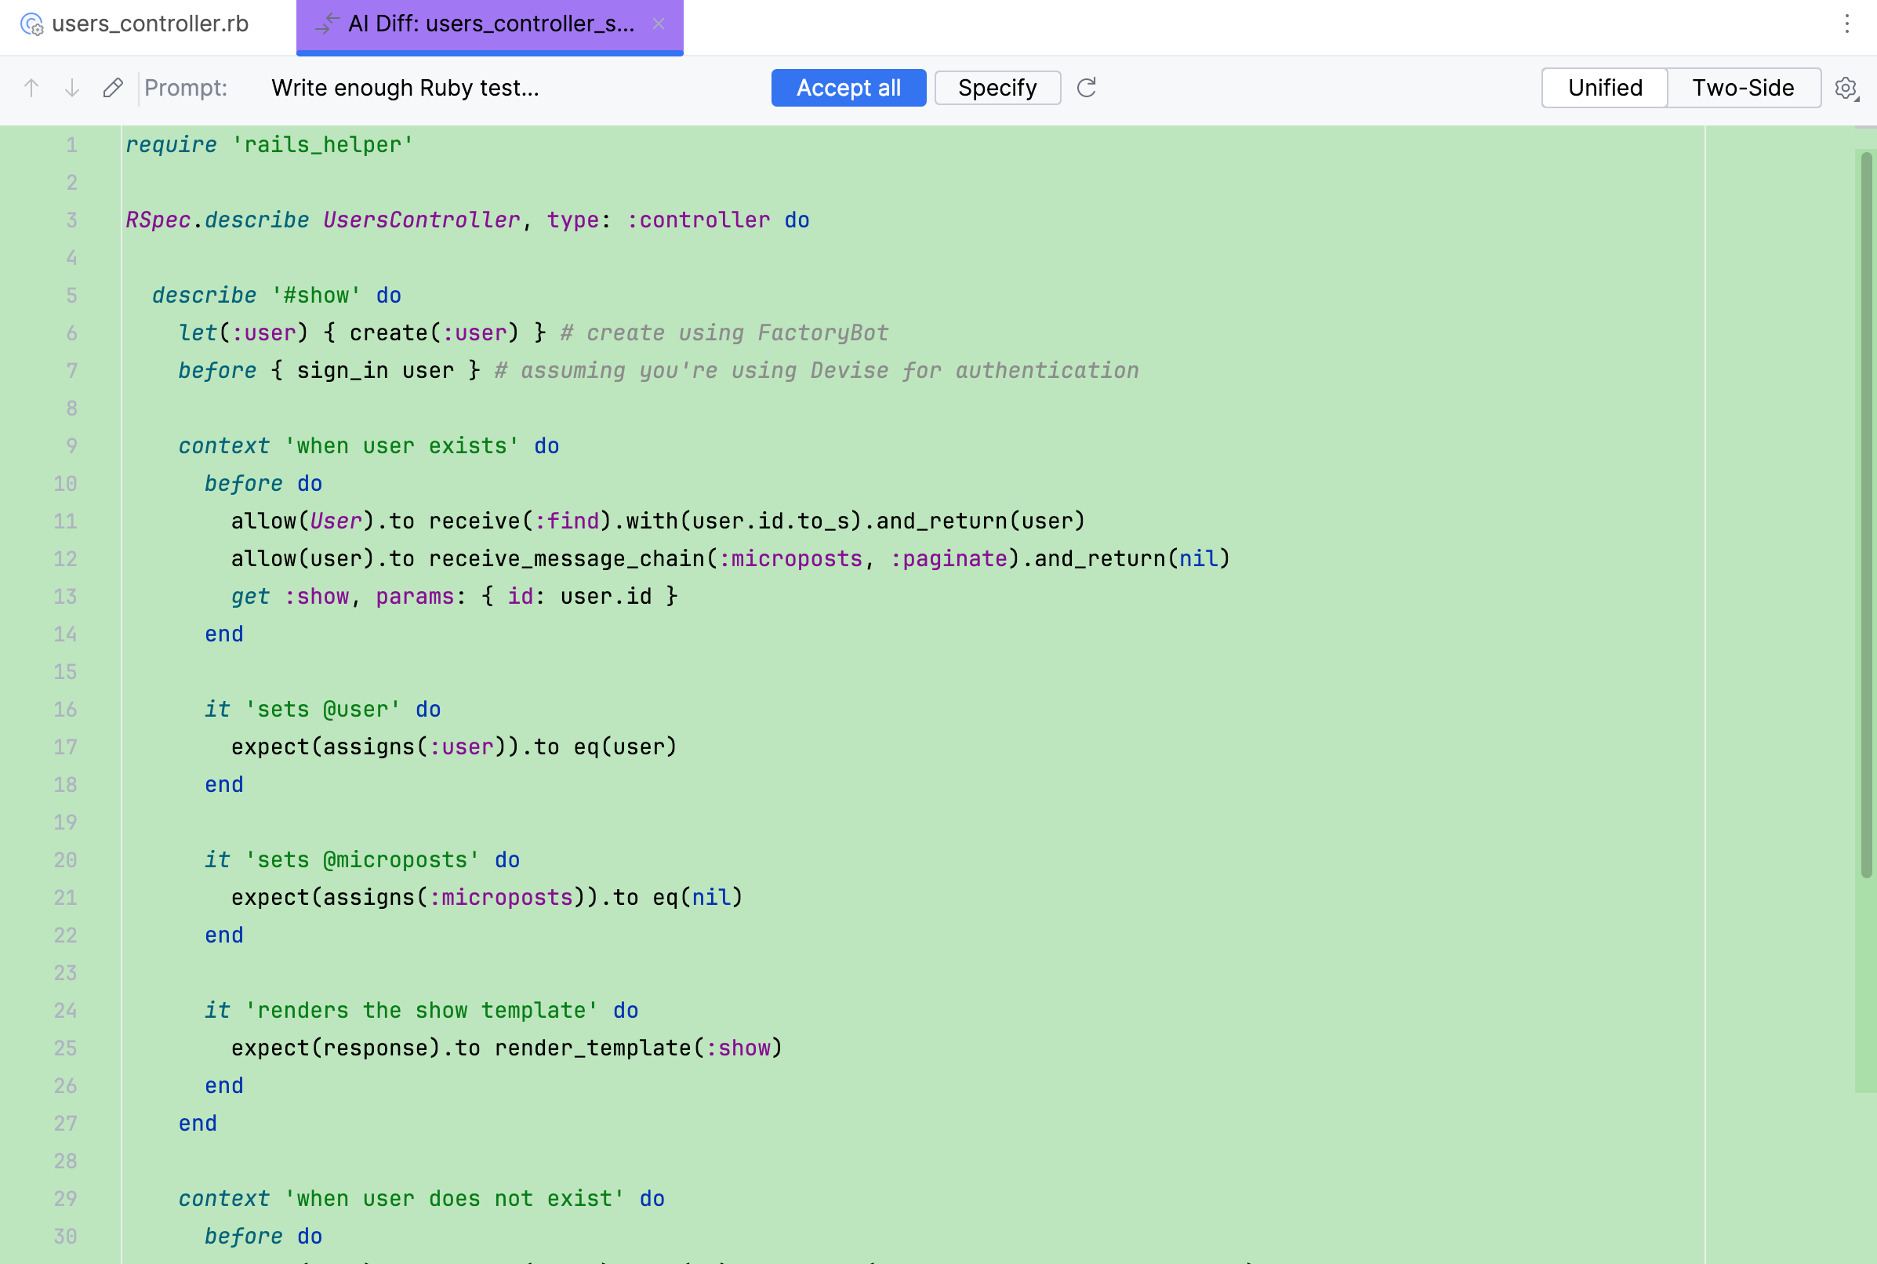Image resolution: width=1877 pixels, height=1264 pixels.
Task: Switch diff view to Unified
Action: [x=1603, y=88]
